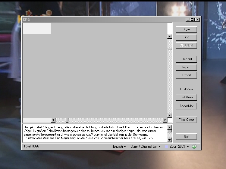Click inside the program description text area
This screenshot has width=226, height=169.
point(94,133)
